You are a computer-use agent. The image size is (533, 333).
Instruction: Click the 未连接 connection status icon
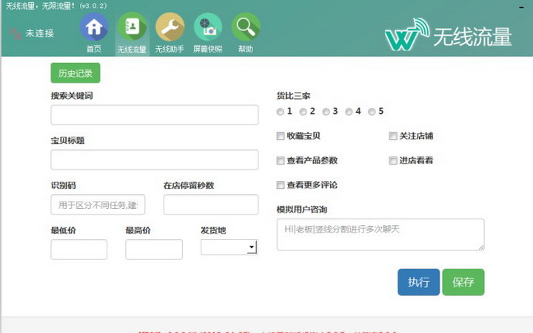(16, 33)
